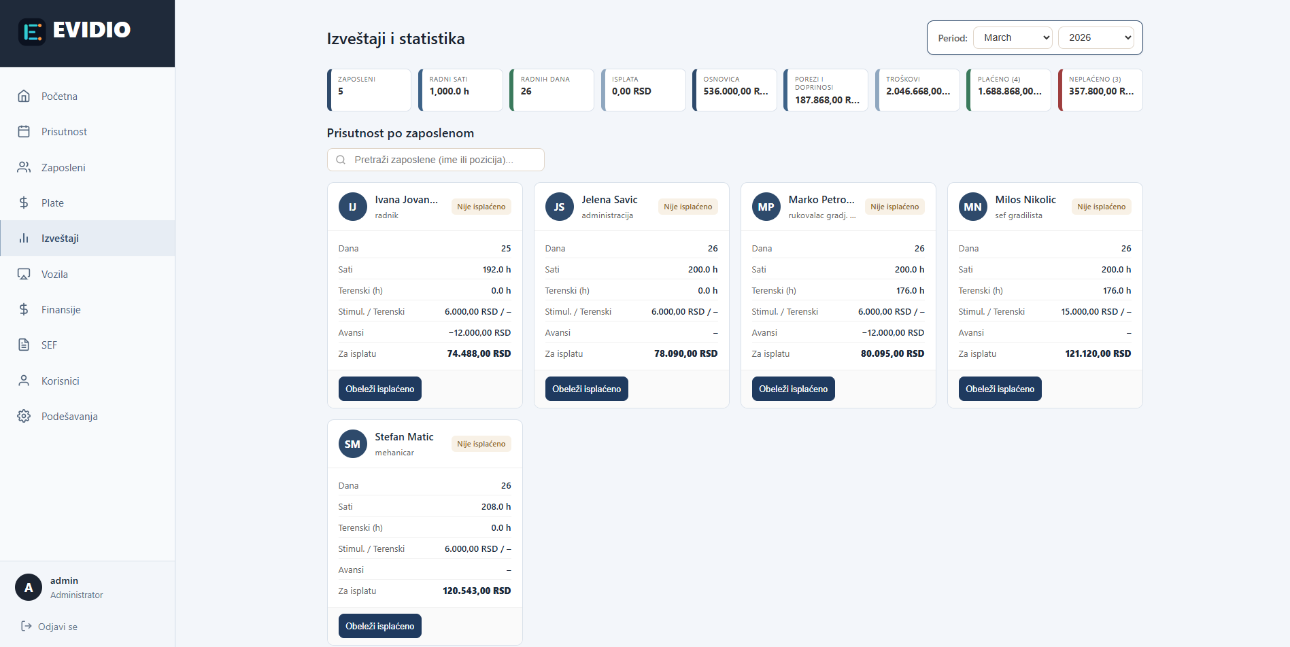The width and height of the screenshot is (1290, 647).
Task: Click the Finansije money icon
Action: (x=24, y=309)
